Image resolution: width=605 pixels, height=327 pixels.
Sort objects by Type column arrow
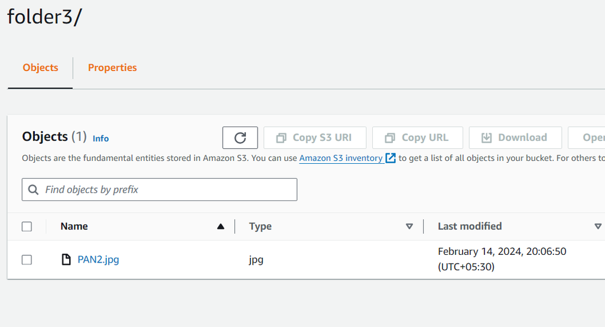point(409,226)
